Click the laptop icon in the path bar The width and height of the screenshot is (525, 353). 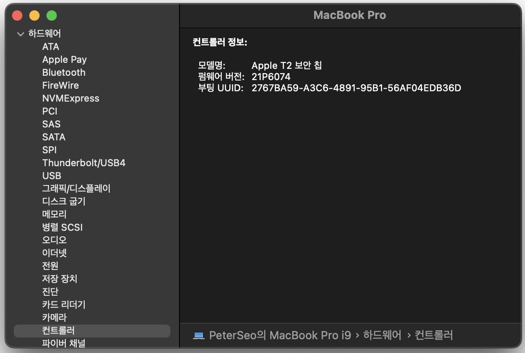point(198,335)
